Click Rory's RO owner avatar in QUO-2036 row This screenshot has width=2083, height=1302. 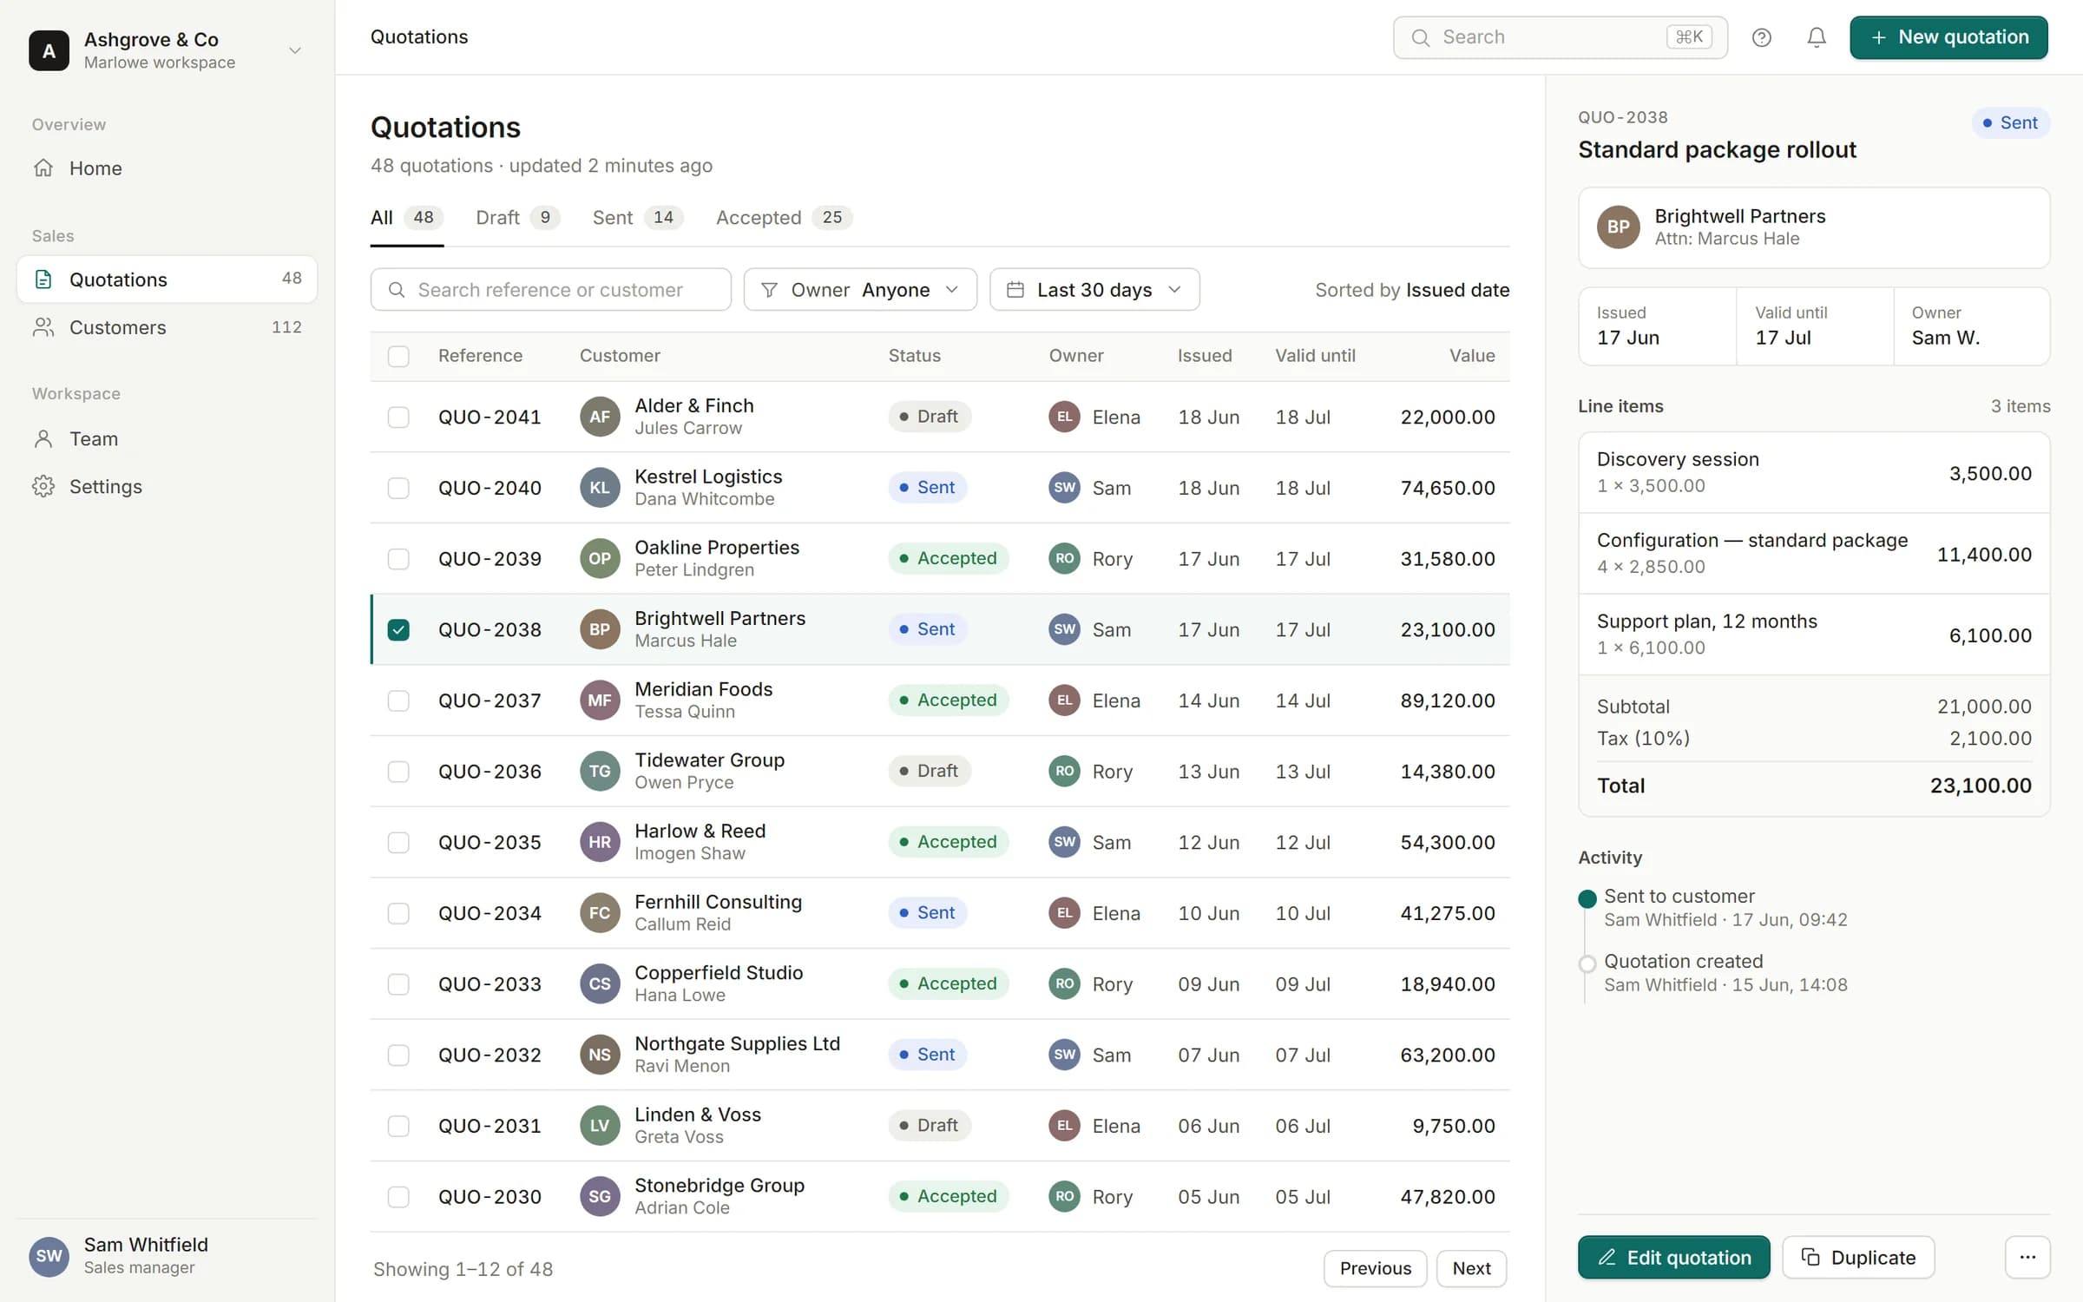(x=1064, y=771)
